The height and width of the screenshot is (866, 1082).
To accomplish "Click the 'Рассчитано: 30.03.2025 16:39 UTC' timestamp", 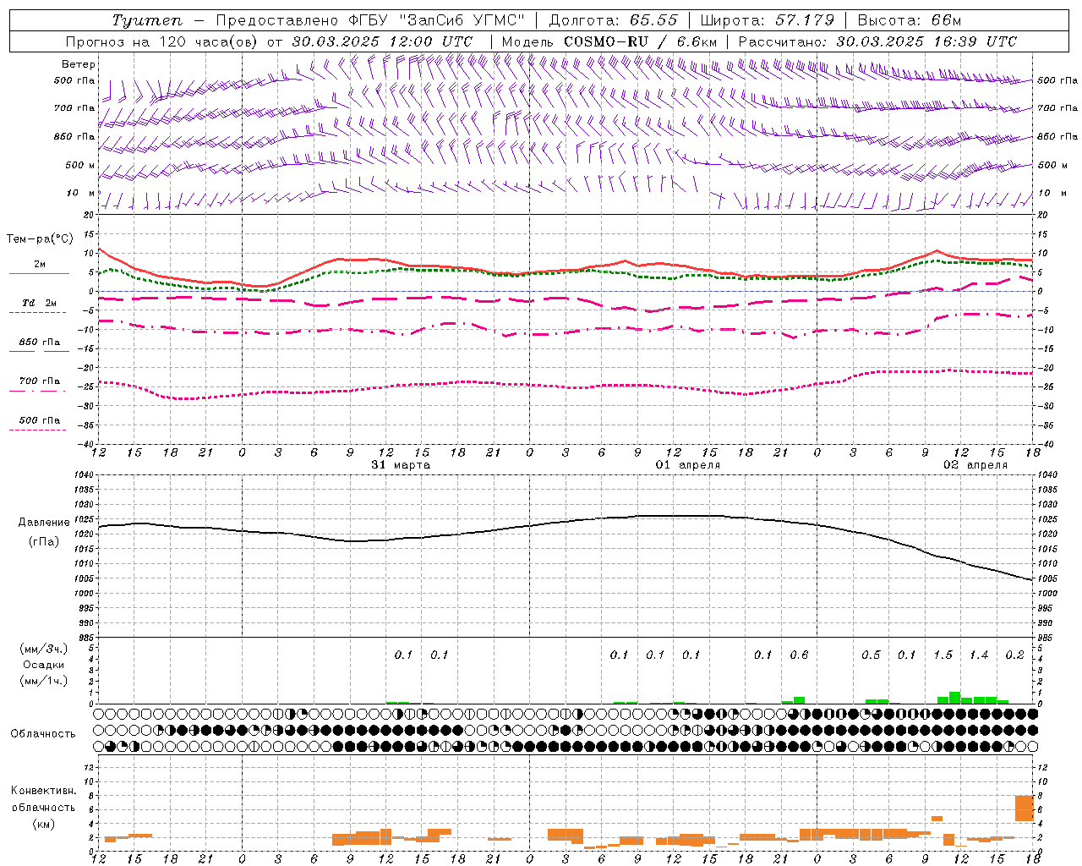I will pos(877,41).
